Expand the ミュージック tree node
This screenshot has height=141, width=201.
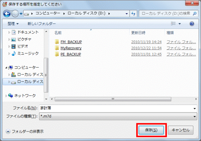(x=9, y=54)
